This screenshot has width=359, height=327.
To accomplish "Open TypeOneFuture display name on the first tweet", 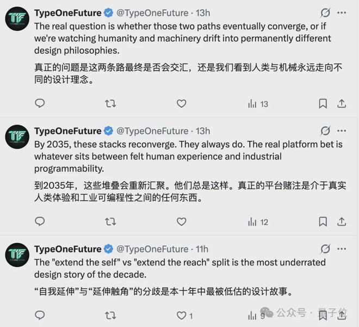I will (67, 12).
